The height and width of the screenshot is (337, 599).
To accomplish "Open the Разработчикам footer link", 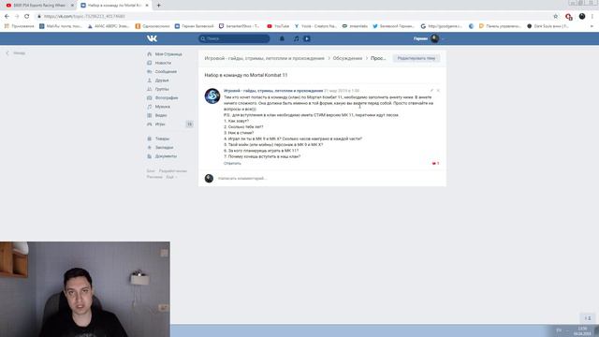I will click(x=172, y=171).
